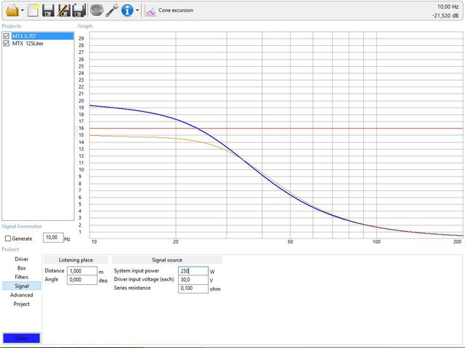This screenshot has width=465, height=348.
Task: Open the Filters section
Action: (21, 277)
